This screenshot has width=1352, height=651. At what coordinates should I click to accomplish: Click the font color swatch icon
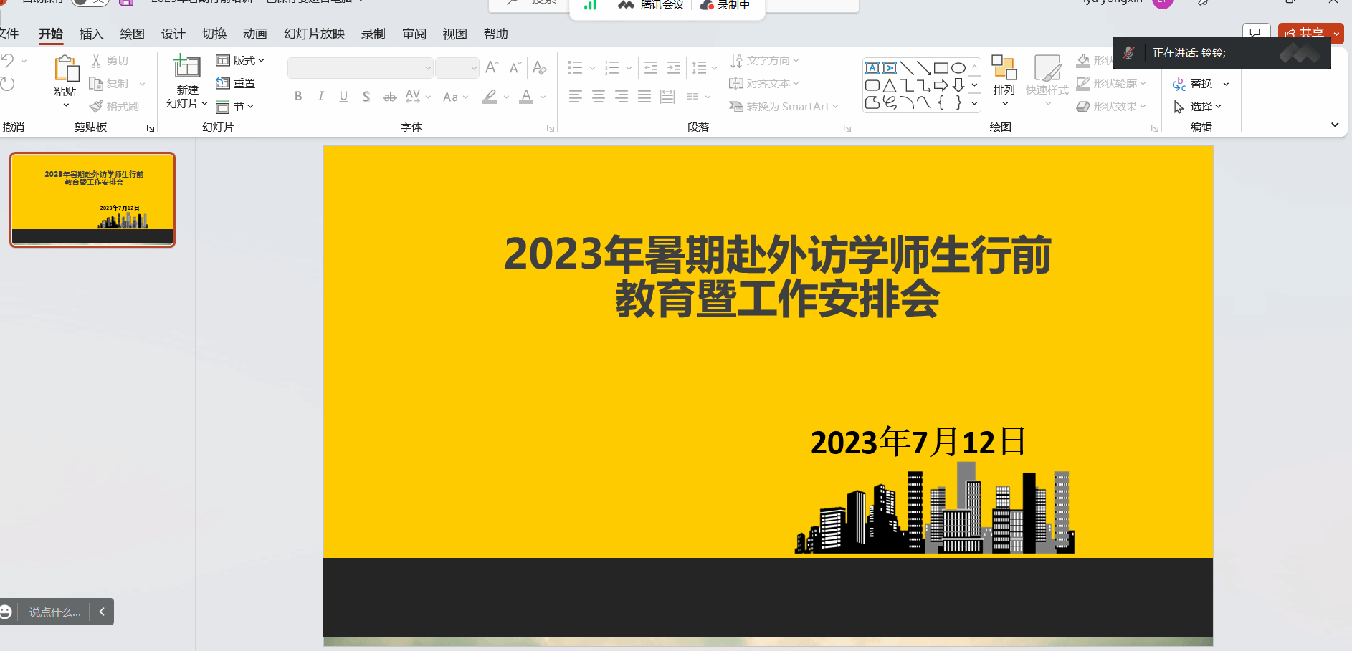point(526,97)
